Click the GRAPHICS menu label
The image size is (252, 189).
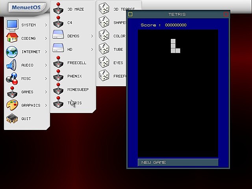tap(31, 105)
